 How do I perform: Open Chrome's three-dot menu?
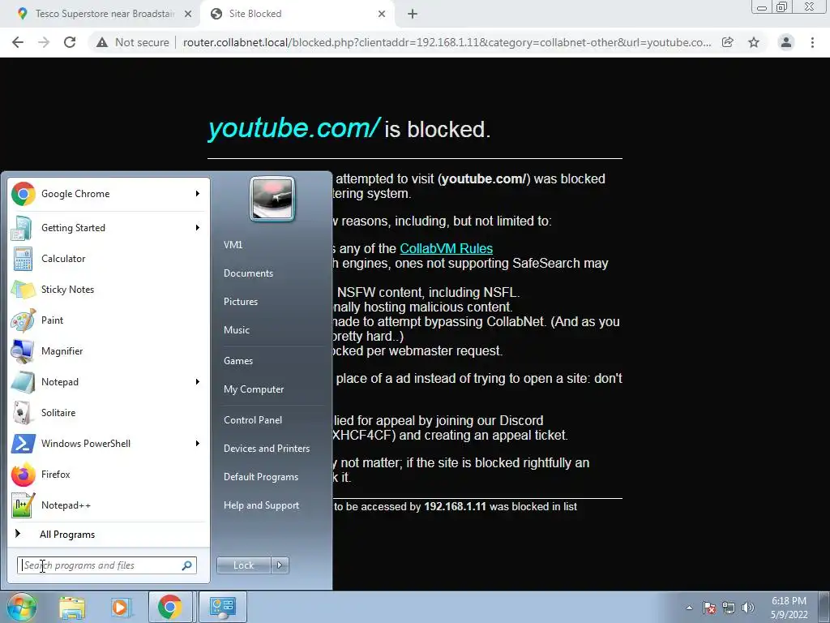[812, 42]
